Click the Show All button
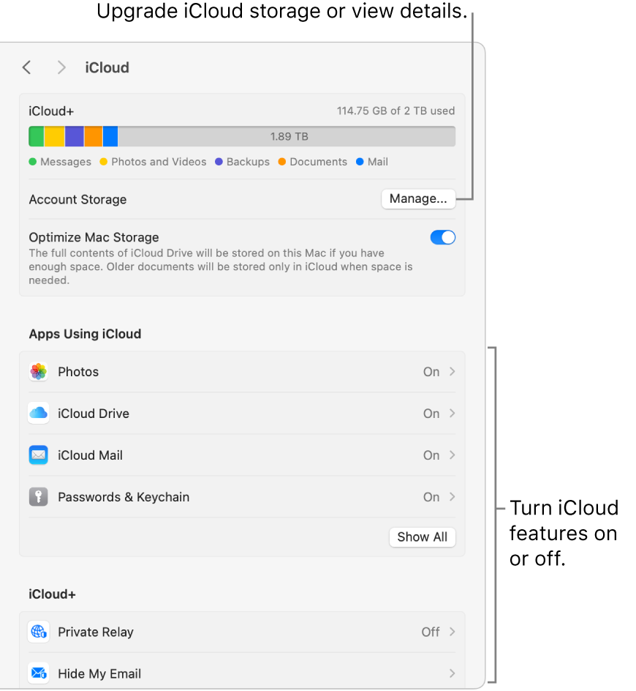The height and width of the screenshot is (691, 636). click(422, 537)
